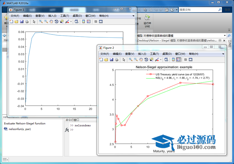Click search magnifier in documentation box
The height and width of the screenshot is (164, 234).
click(220, 10)
